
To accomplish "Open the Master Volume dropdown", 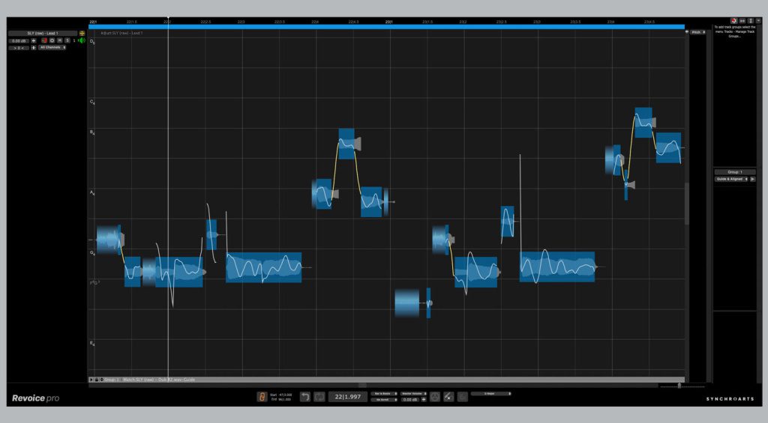I will click(x=413, y=394).
